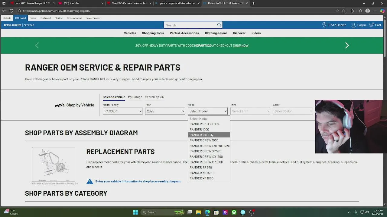Open browser Settings and more menu

[375, 11]
